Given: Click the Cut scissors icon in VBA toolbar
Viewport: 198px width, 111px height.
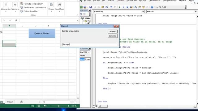Looking at the screenshot, I should (95, 7).
